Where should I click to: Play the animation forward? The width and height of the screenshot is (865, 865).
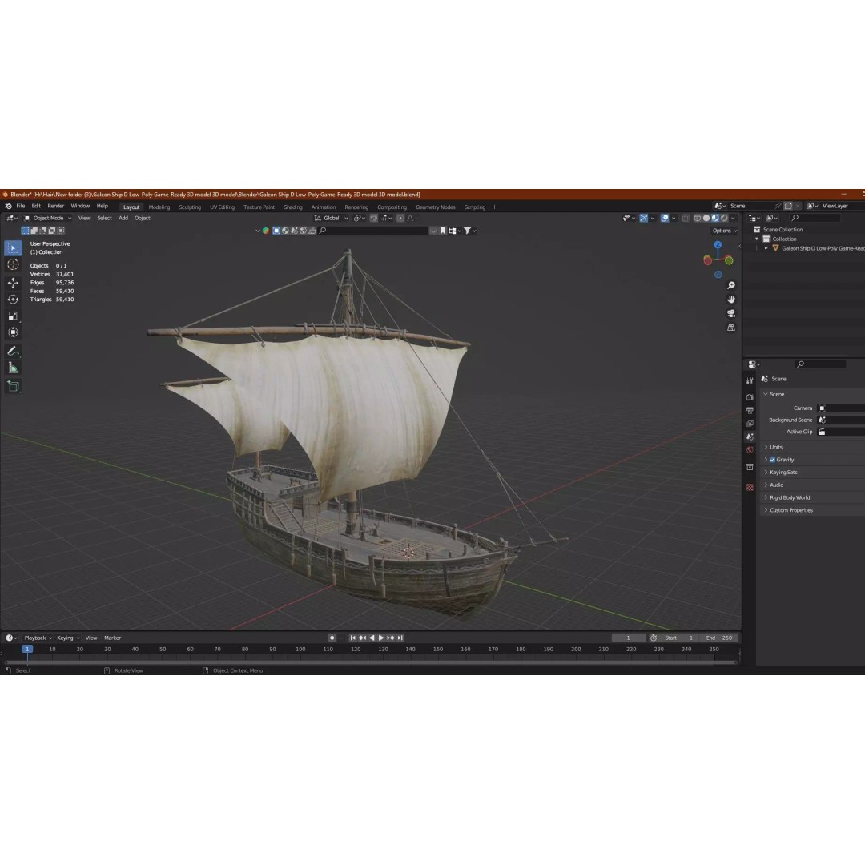(x=380, y=638)
